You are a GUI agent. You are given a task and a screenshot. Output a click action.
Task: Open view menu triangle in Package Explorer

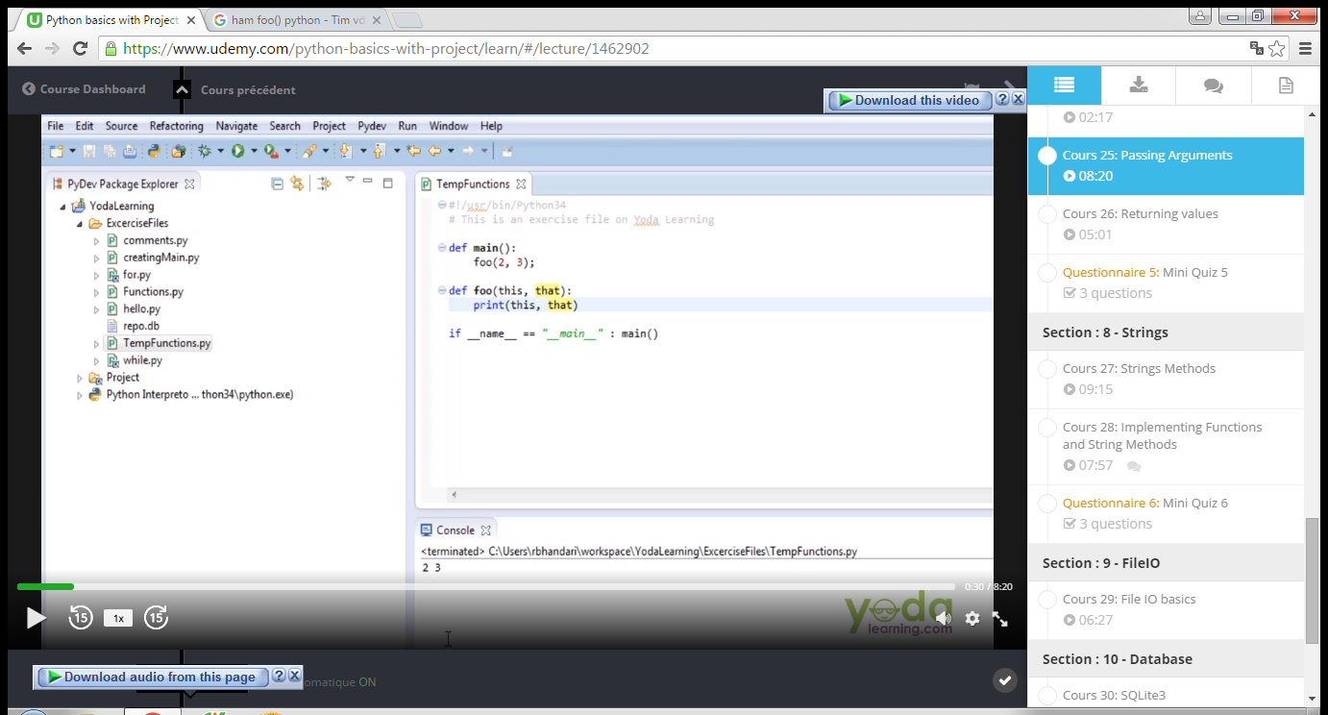click(350, 181)
